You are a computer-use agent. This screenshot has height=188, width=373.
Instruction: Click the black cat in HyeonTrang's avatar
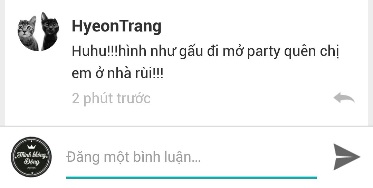pos(50,31)
